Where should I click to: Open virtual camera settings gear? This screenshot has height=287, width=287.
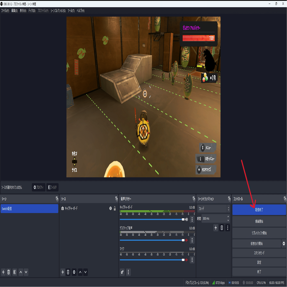(284, 244)
